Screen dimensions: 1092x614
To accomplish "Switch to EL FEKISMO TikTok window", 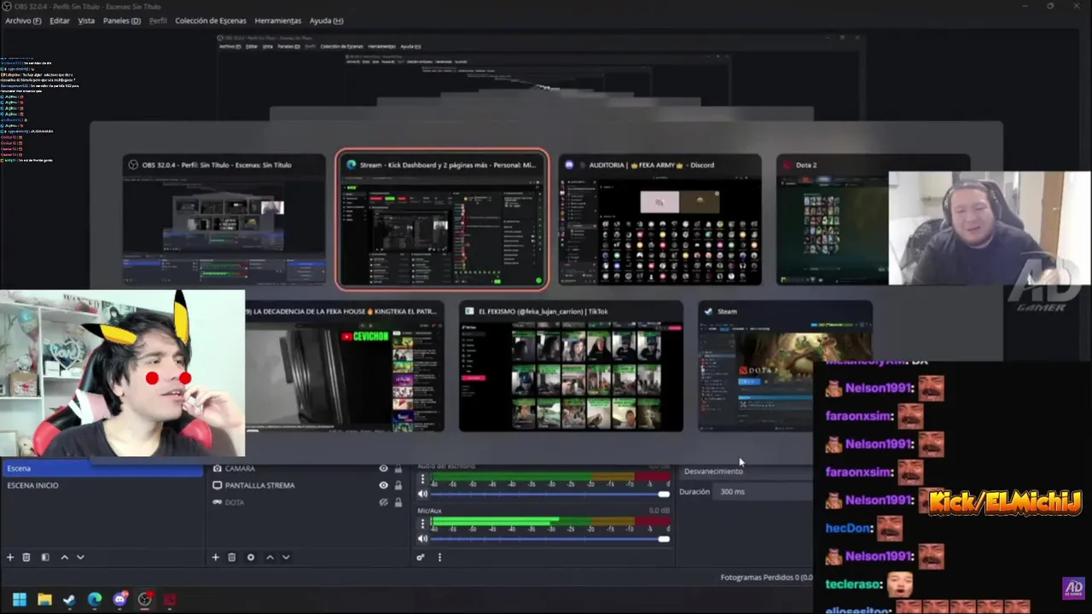I will pyautogui.click(x=571, y=367).
